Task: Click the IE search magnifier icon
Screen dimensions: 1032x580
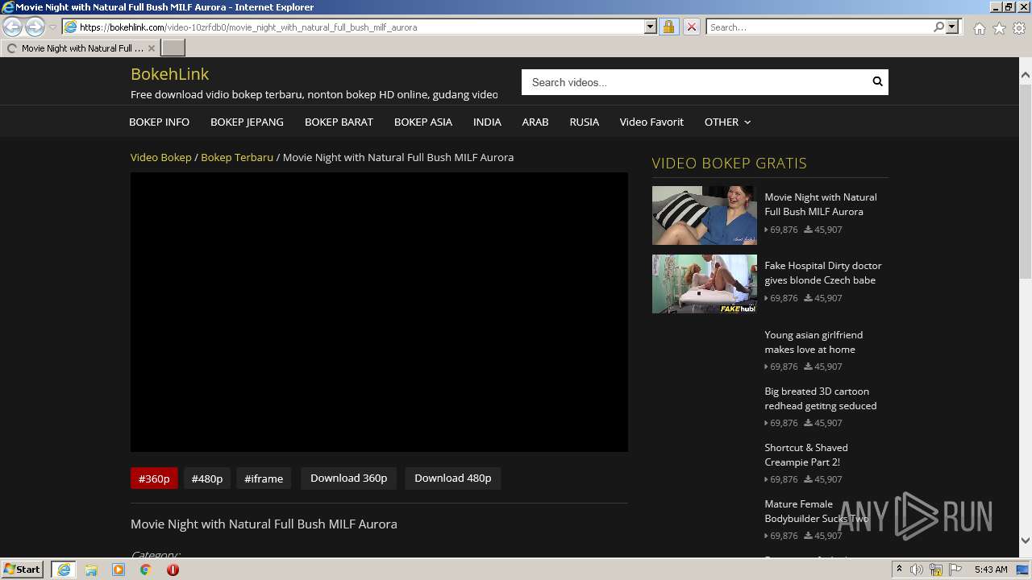Action: coord(938,27)
